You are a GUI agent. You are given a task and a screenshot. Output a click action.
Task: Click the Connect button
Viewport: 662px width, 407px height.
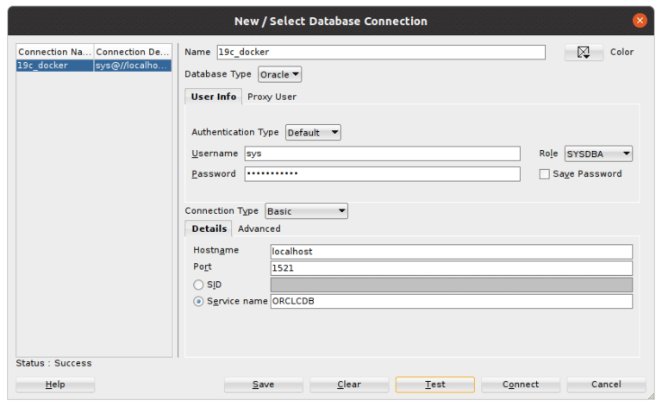[520, 385]
